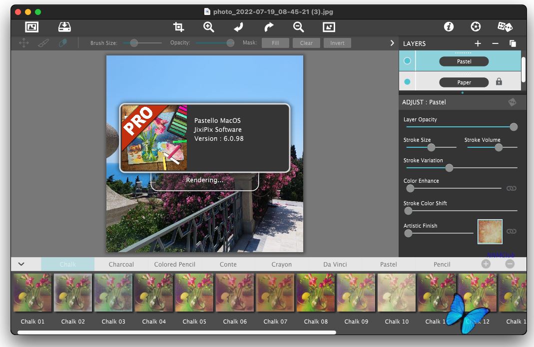Switch to the Conte tab
The image size is (534, 347).
pos(228,264)
